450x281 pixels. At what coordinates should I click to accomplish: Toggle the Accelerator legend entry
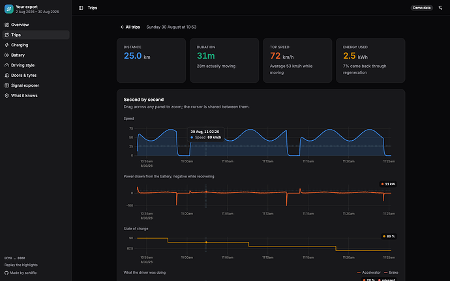(x=368, y=273)
